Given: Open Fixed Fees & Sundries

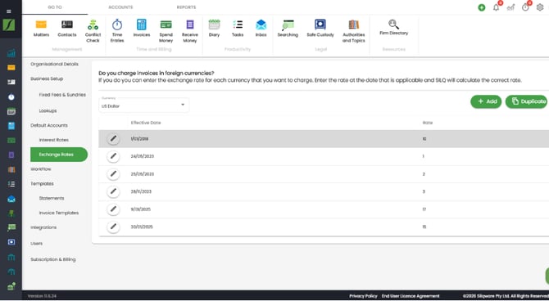Looking at the screenshot, I should (x=62, y=95).
